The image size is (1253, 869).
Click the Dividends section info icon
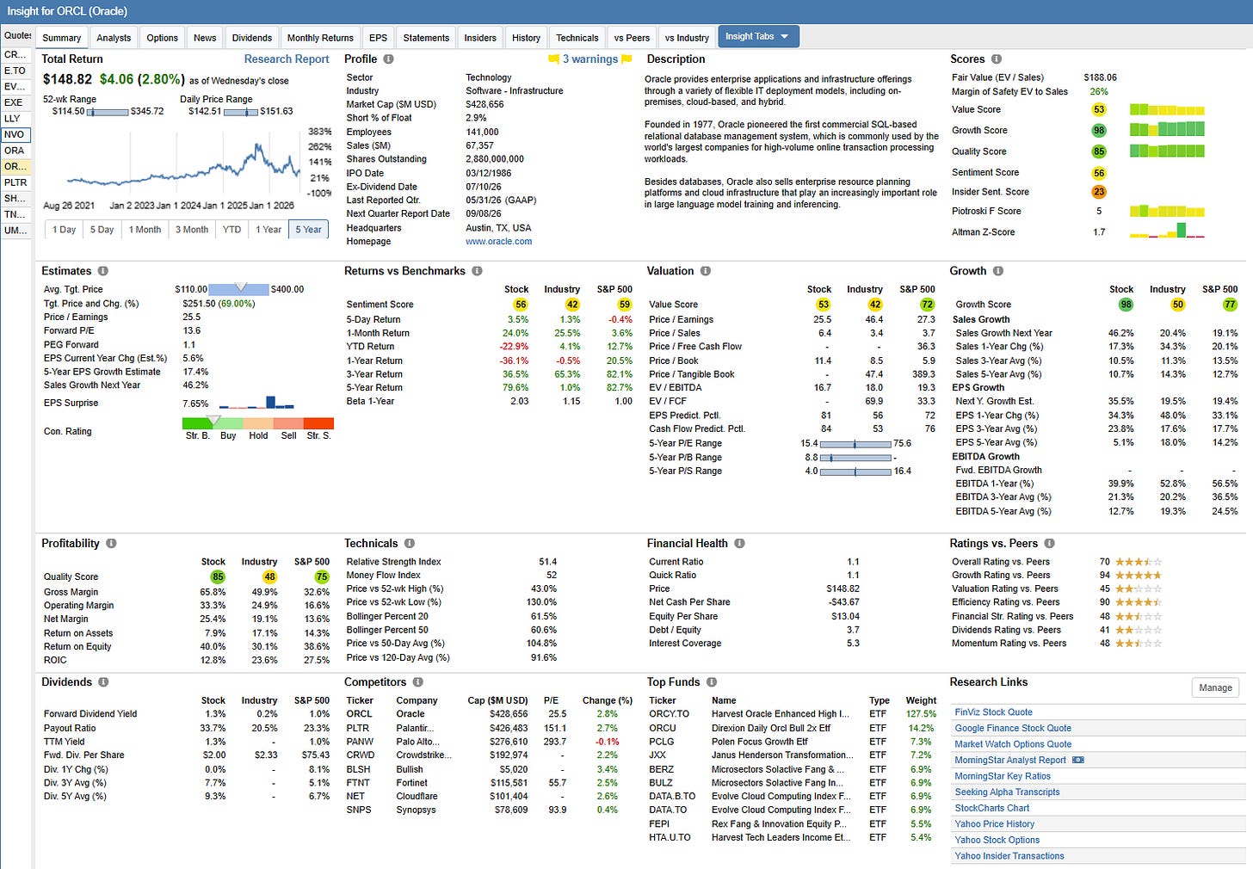103,682
